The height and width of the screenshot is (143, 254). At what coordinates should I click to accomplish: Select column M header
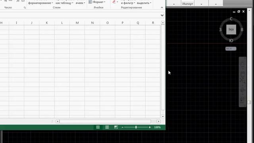coord(77,23)
